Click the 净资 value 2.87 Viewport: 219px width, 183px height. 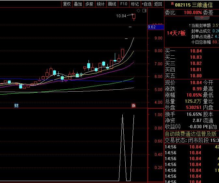coord(197,120)
